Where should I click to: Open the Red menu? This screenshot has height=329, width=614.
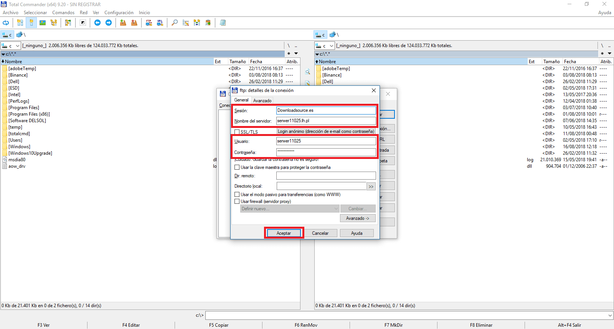[x=84, y=13]
